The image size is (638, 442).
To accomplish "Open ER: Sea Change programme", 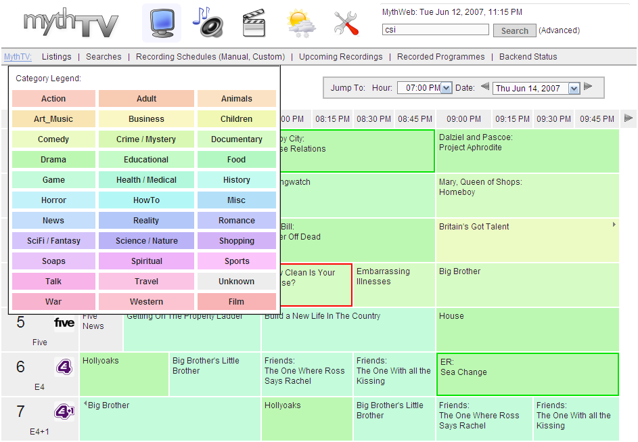I will 527,374.
